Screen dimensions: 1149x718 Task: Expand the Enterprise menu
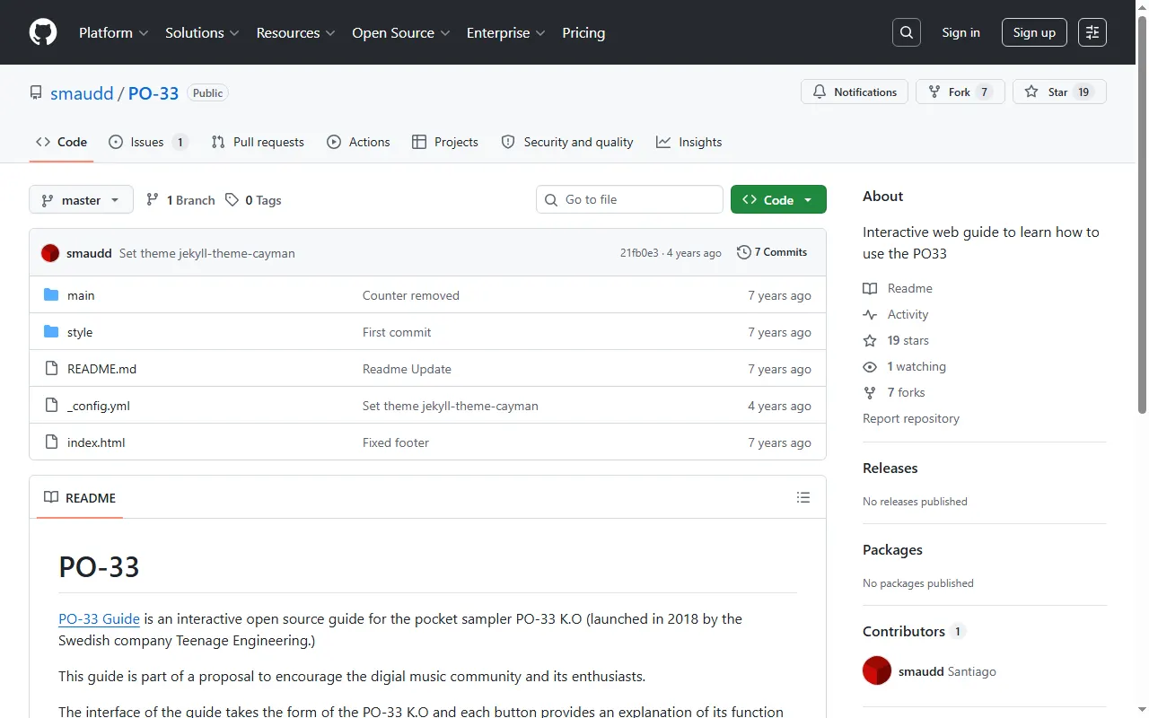coord(505,32)
